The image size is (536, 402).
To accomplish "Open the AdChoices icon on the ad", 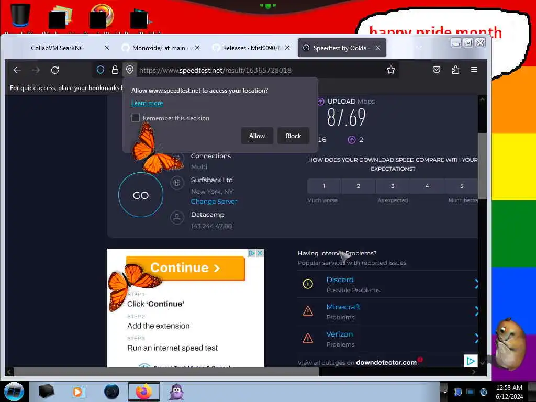I will (x=252, y=253).
